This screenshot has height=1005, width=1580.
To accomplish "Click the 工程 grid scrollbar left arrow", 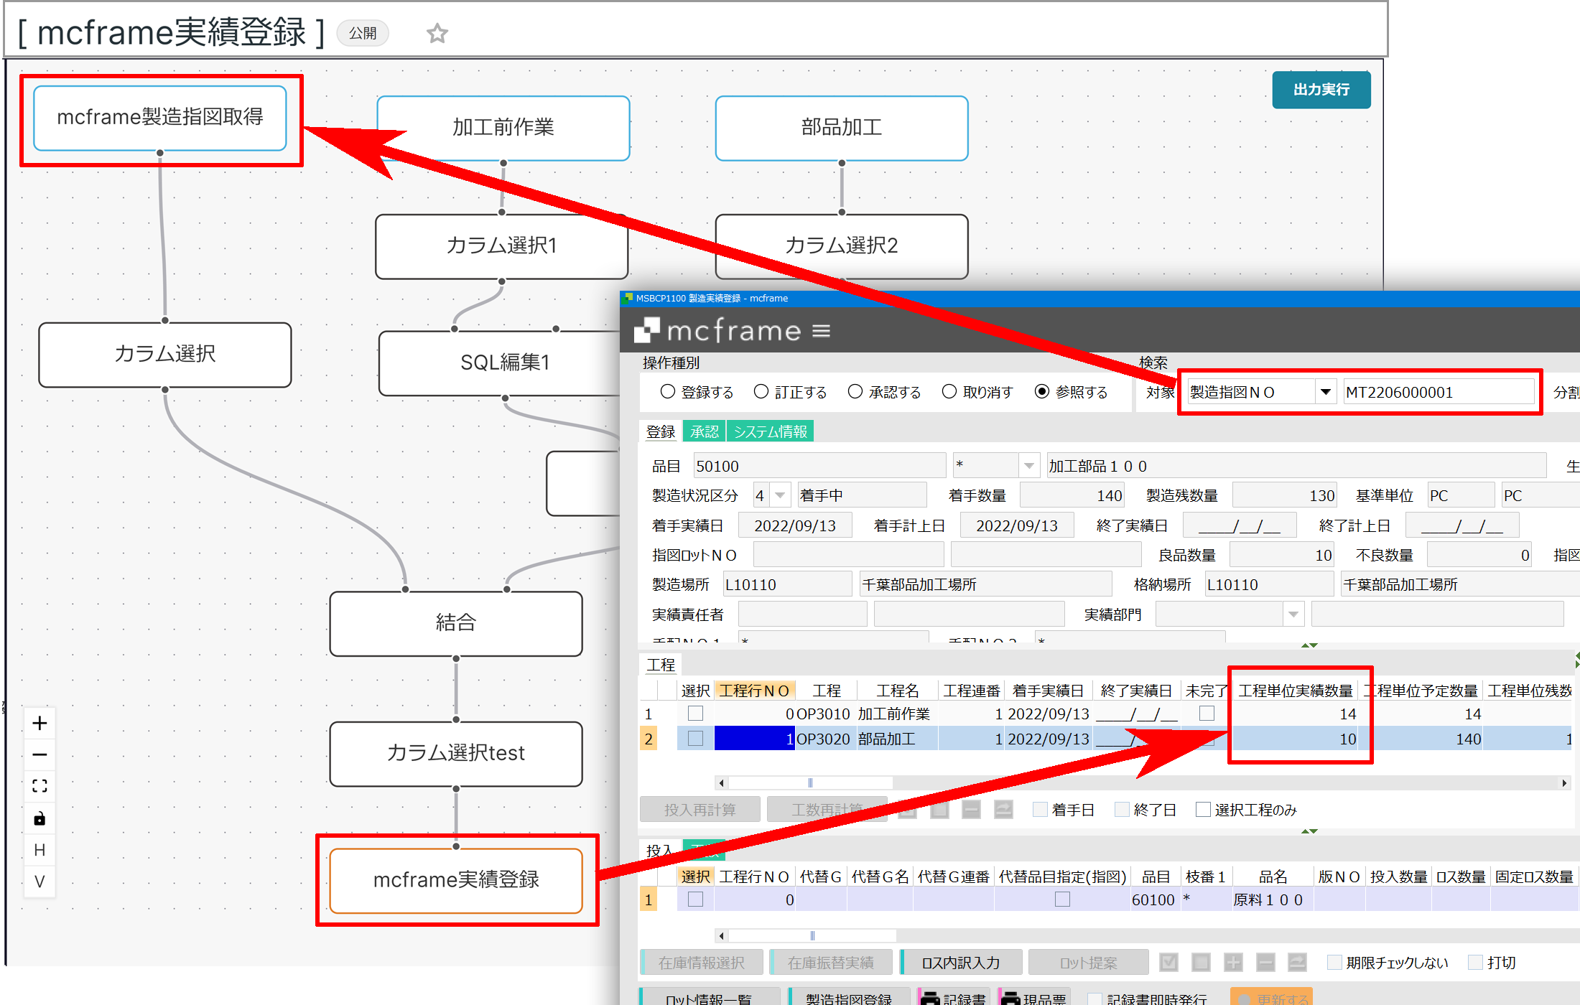I will pyautogui.click(x=722, y=782).
